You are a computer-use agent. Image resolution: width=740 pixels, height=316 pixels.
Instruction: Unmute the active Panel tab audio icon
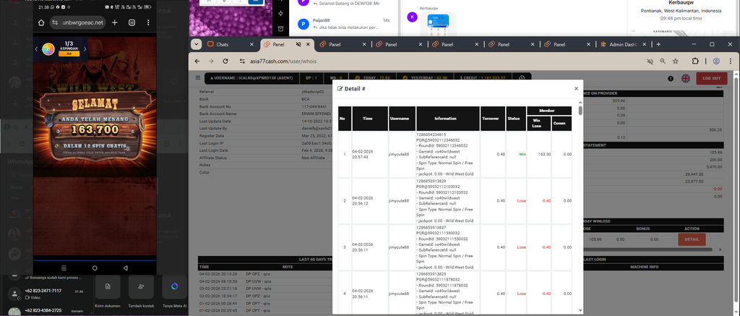click(298, 44)
